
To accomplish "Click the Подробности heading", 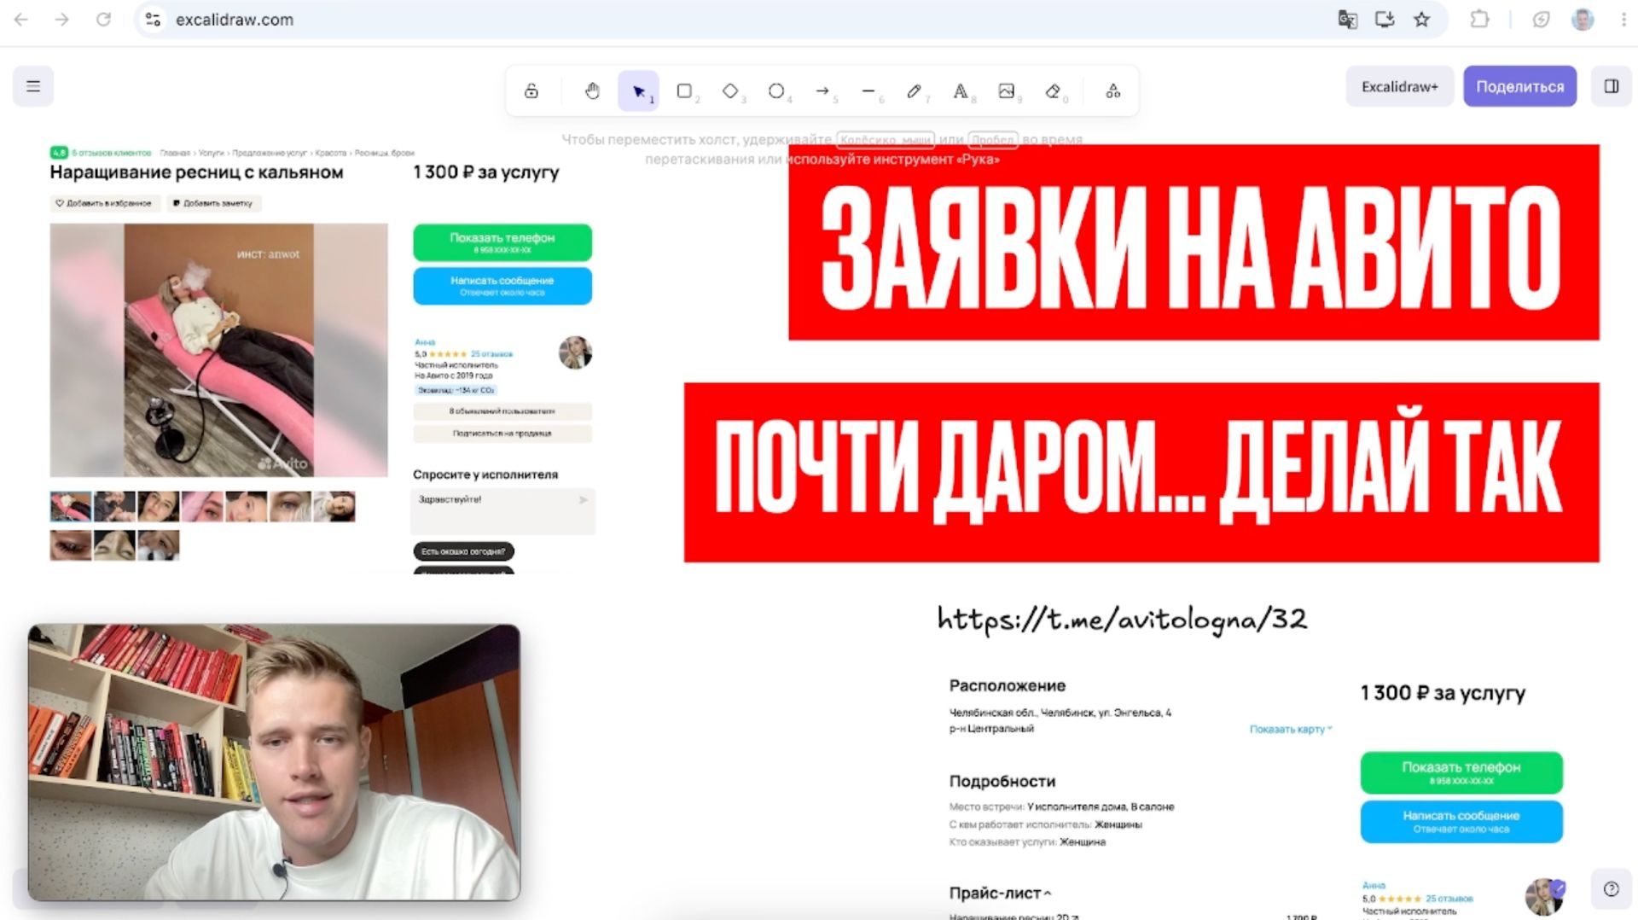I will [1002, 781].
